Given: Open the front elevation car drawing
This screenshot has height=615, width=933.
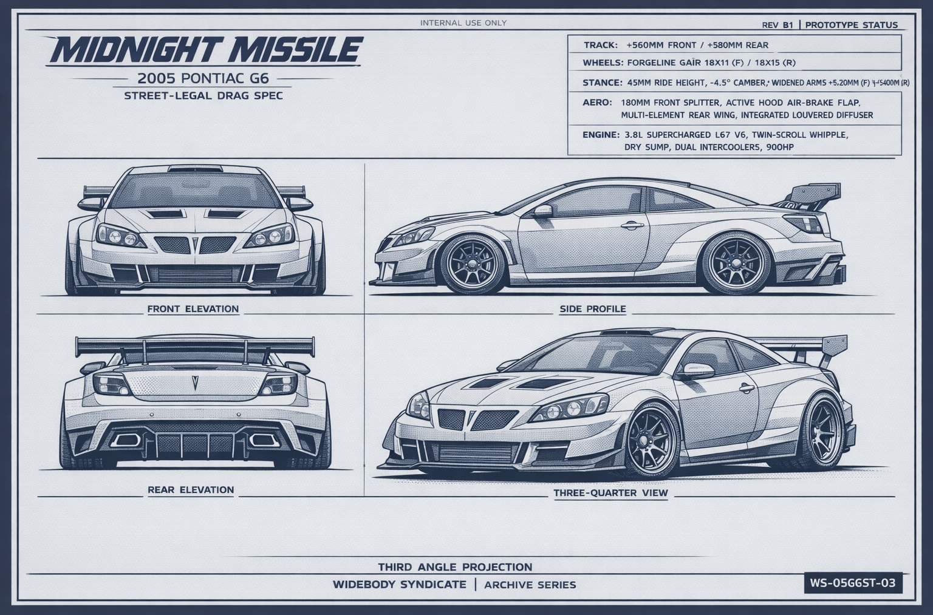Looking at the screenshot, I should pyautogui.click(x=194, y=230).
